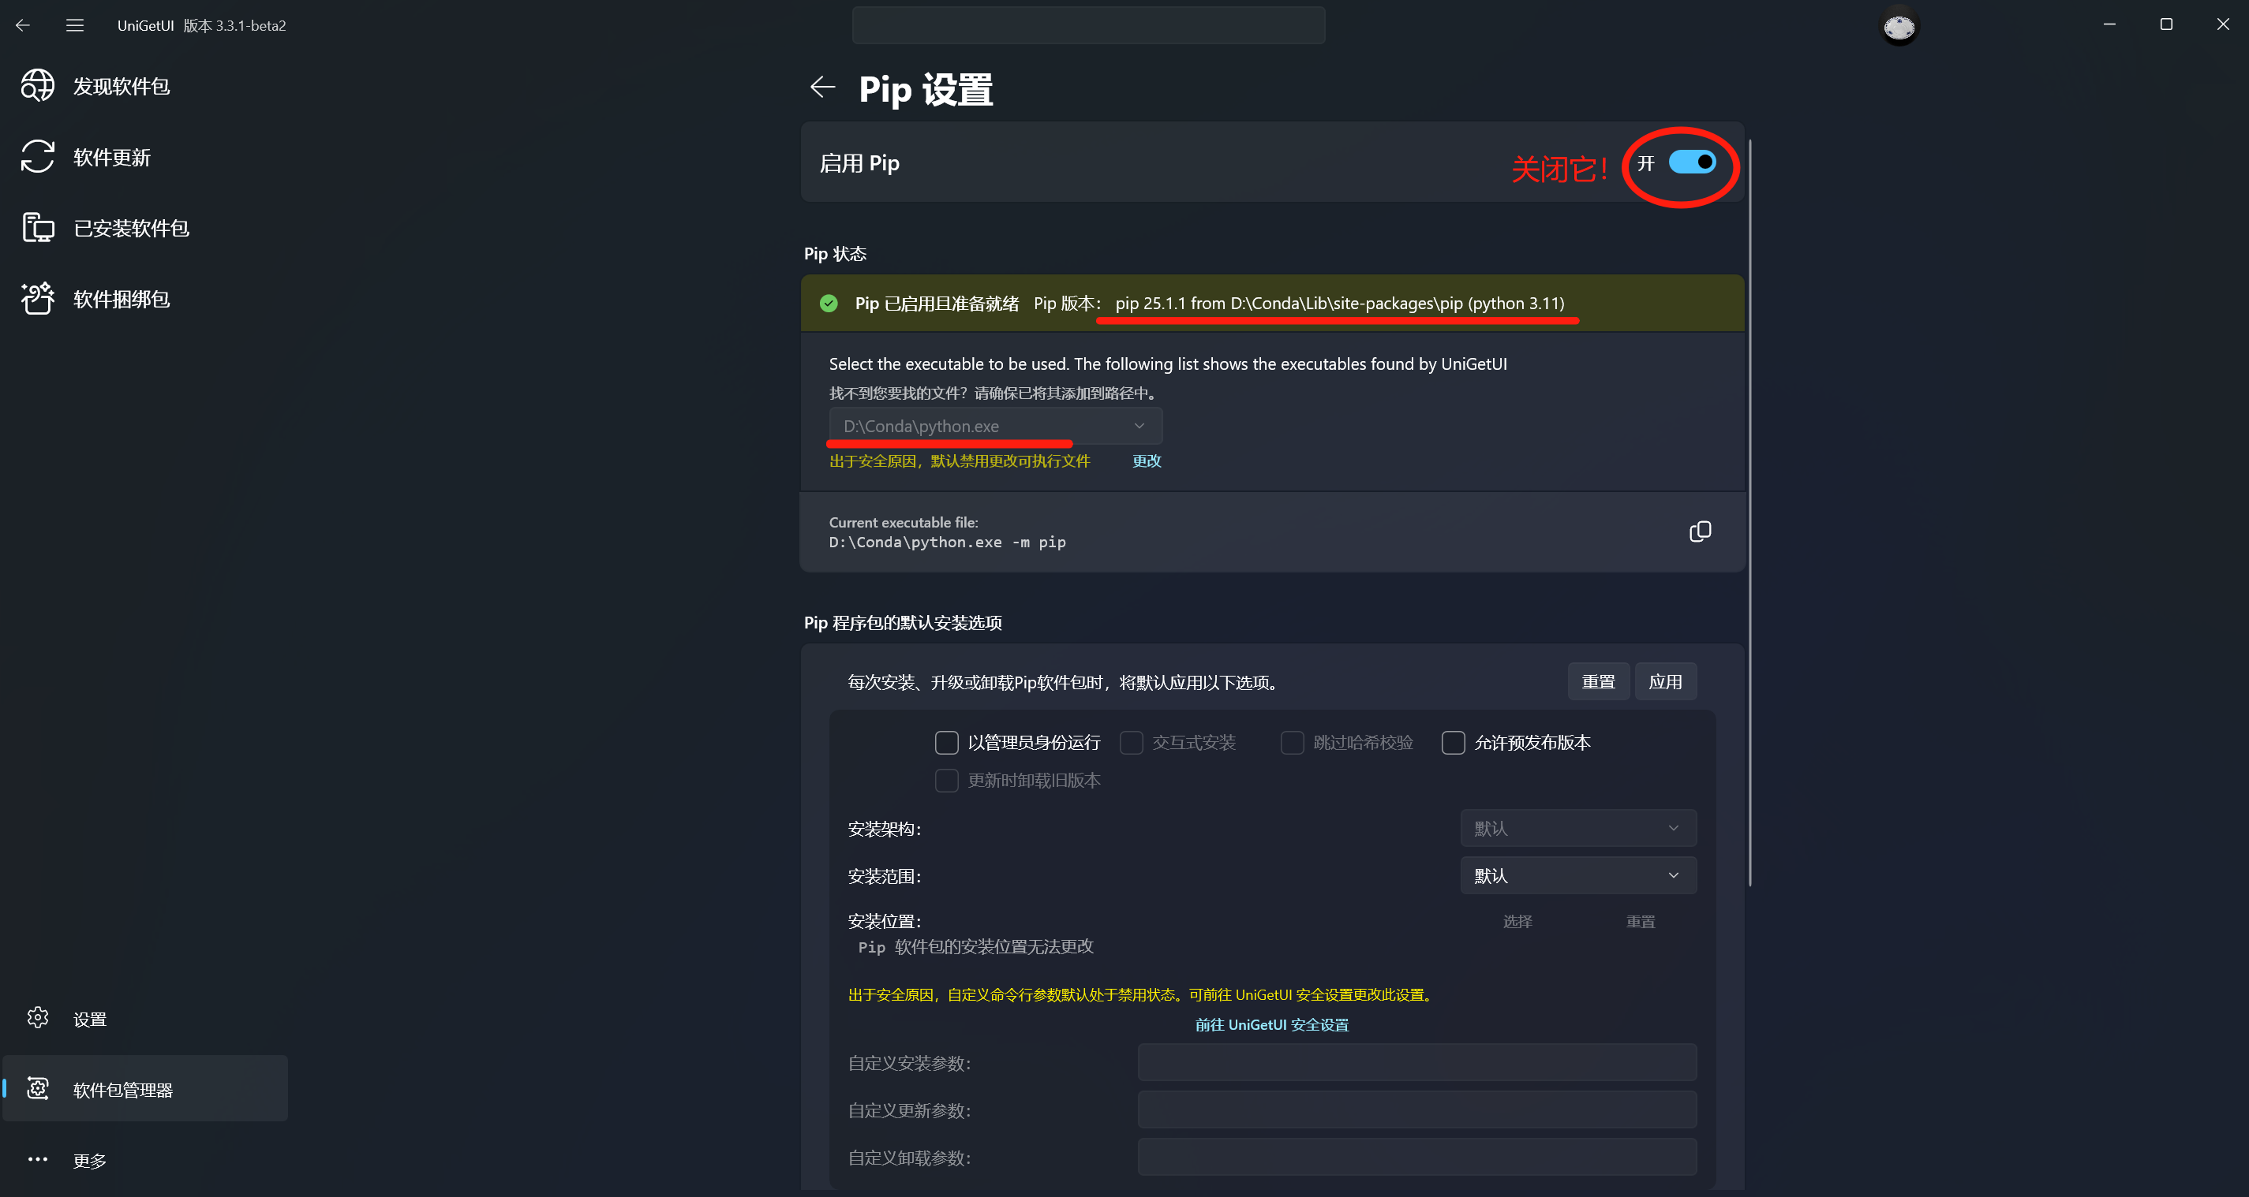Screen dimensions: 2249x1197
Task: Click the 自定义安装参数 input field
Action: coord(1417,1062)
